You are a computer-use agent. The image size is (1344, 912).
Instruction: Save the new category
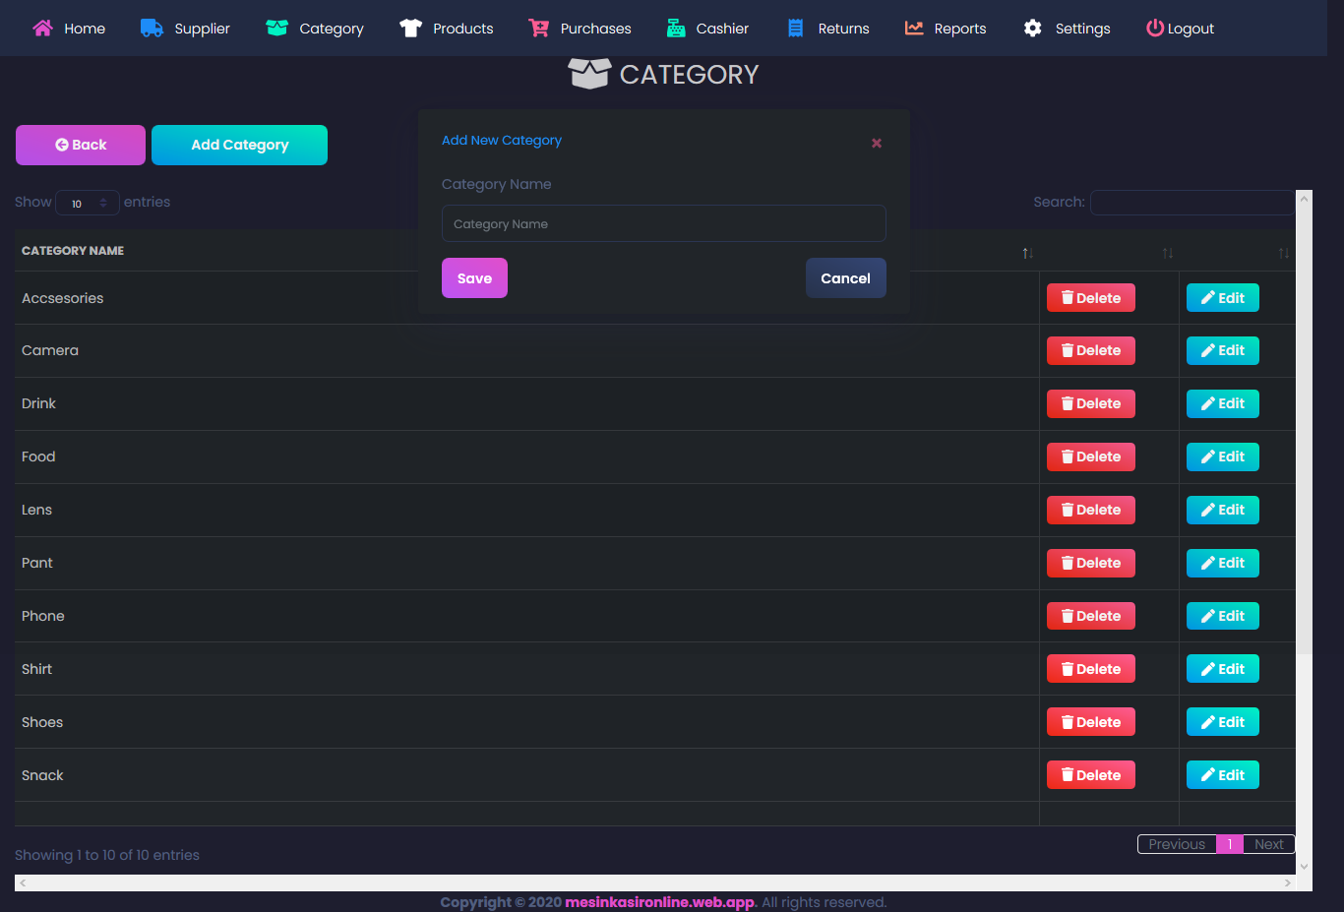coord(474,277)
